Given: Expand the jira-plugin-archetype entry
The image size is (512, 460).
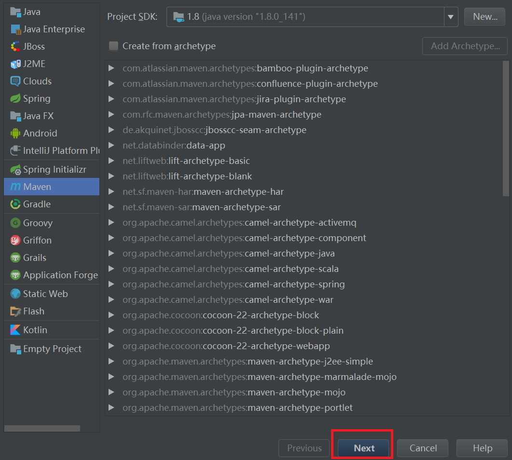Looking at the screenshot, I should coord(111,99).
